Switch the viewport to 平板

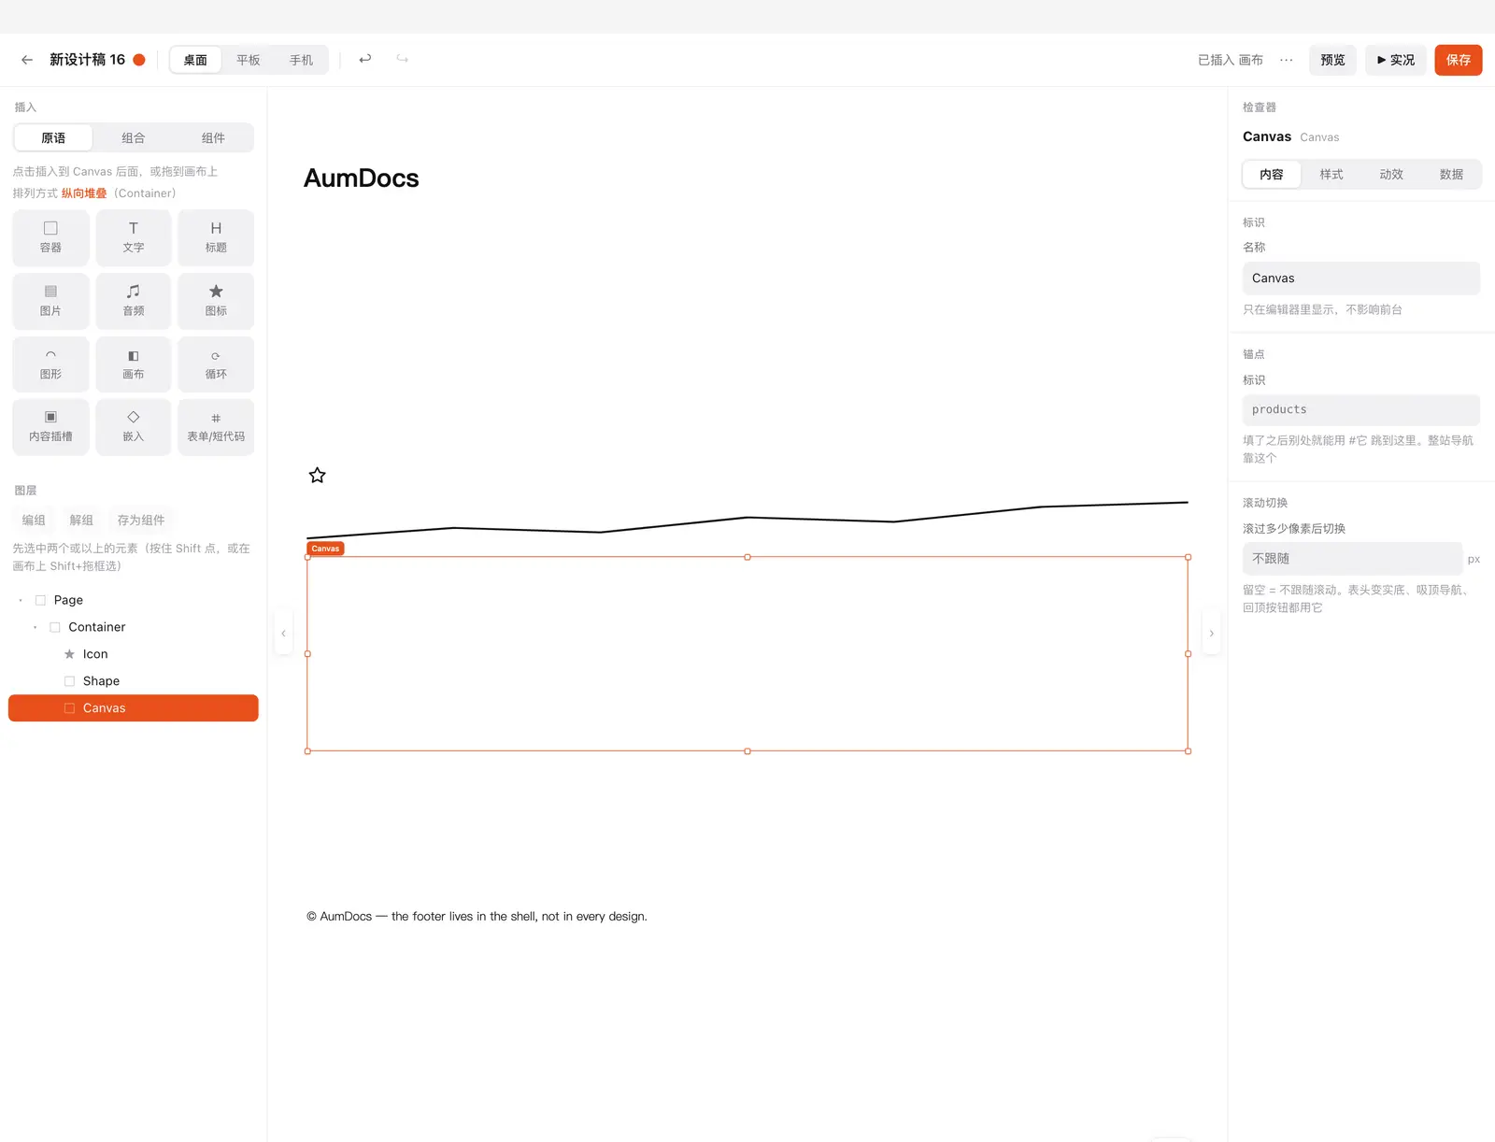pyautogui.click(x=248, y=60)
